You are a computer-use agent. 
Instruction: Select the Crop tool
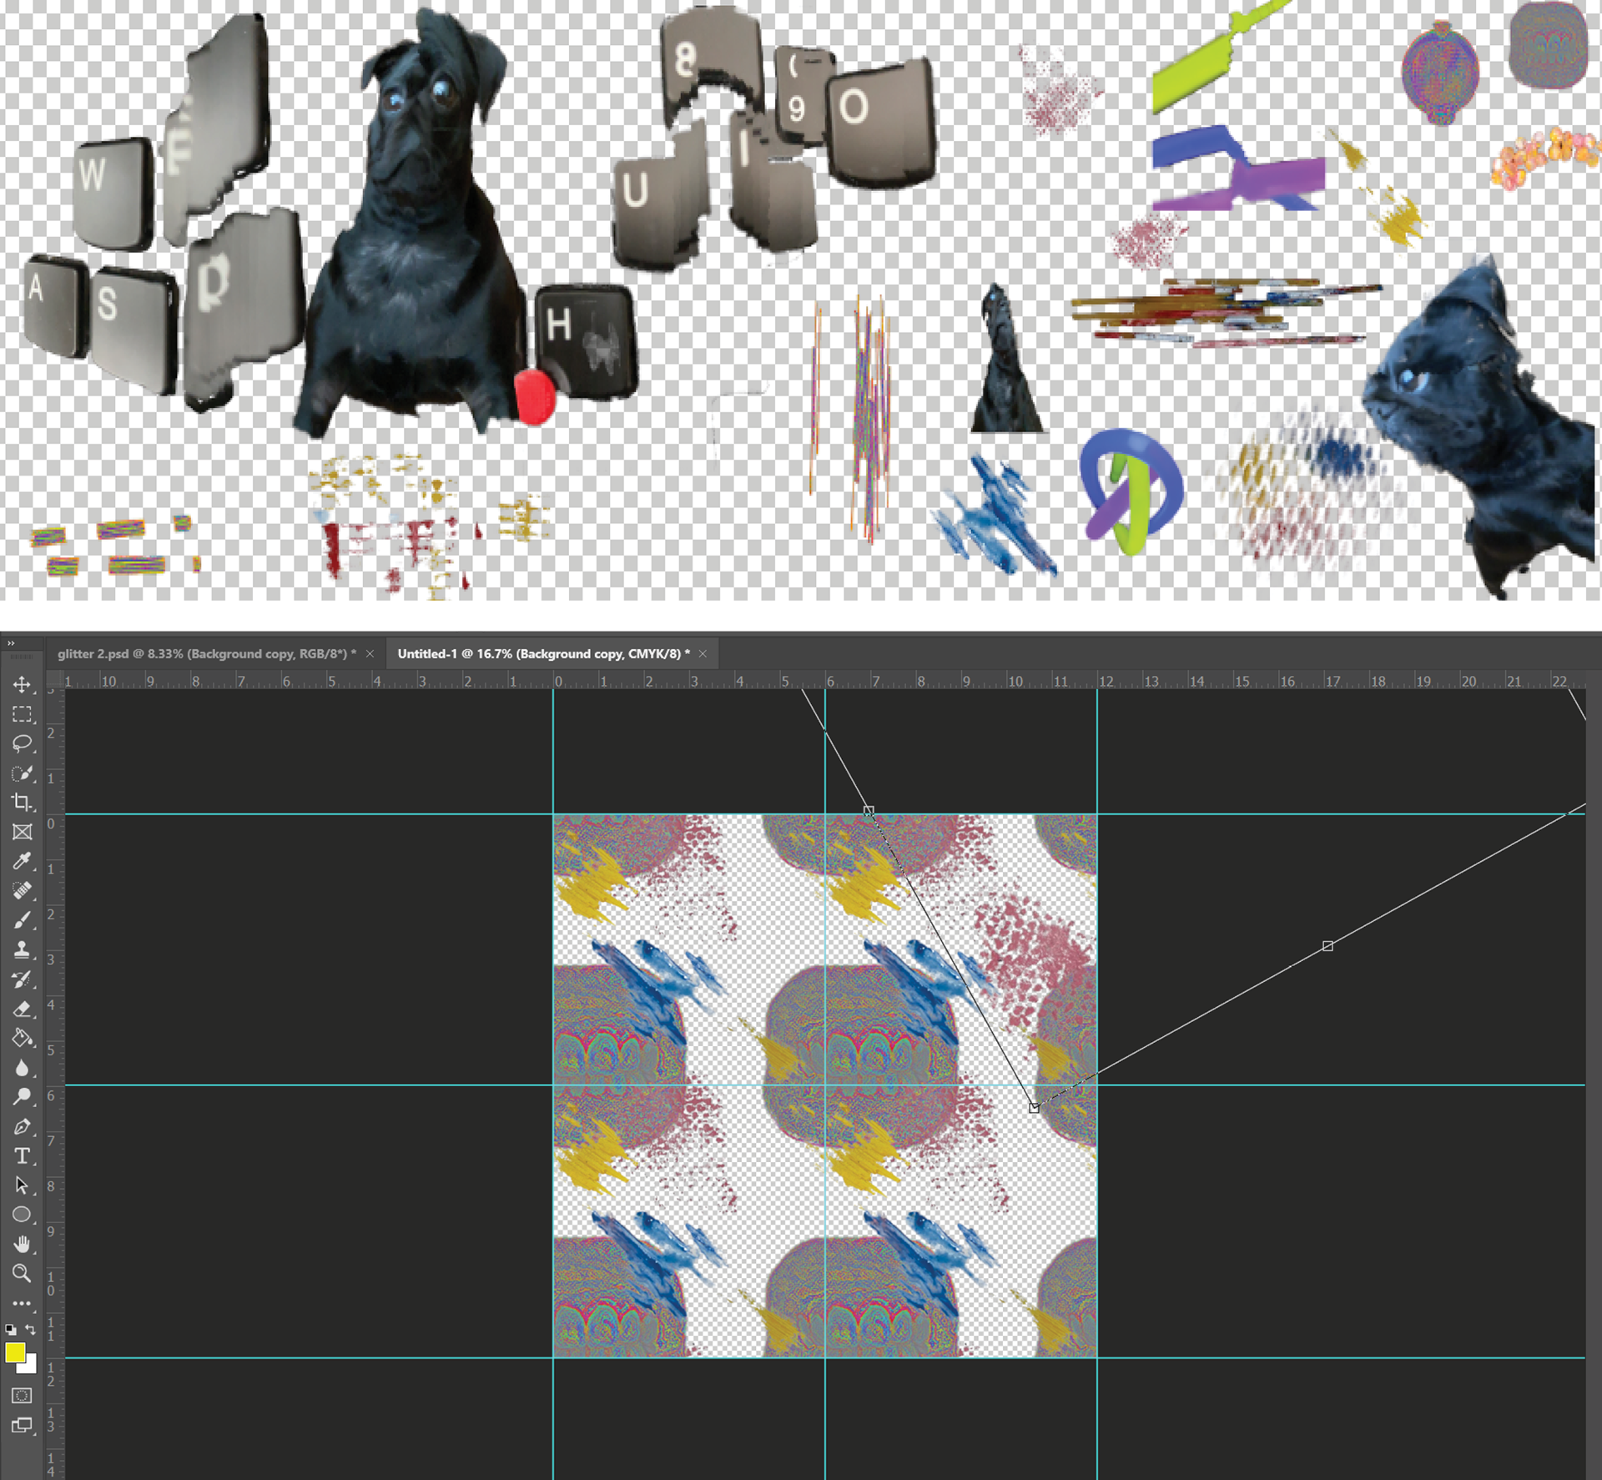(22, 803)
